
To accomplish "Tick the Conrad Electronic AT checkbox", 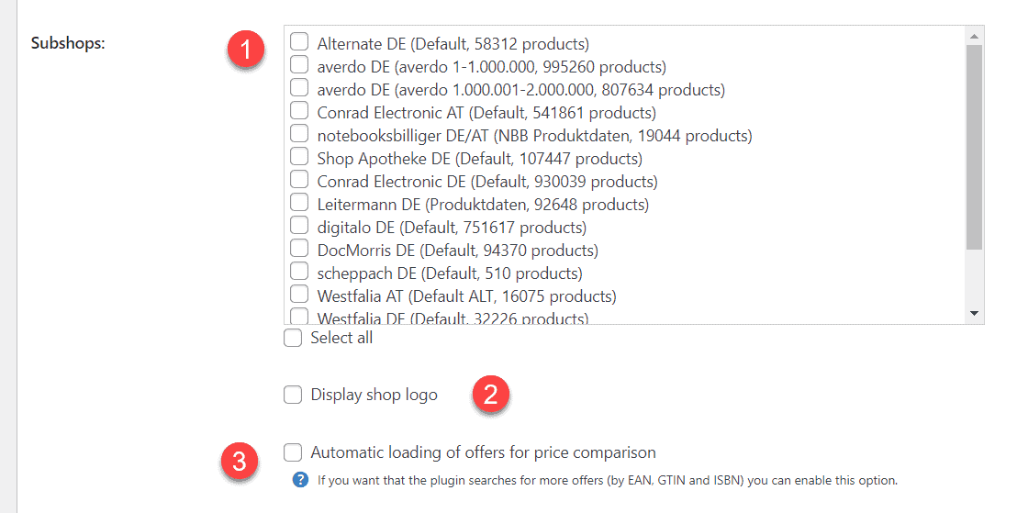I will pyautogui.click(x=299, y=110).
